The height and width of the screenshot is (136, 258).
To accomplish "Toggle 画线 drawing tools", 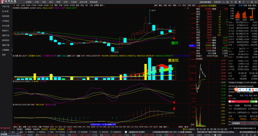I will click(174, 5).
